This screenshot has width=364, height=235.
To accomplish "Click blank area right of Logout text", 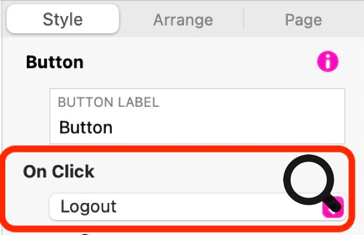I will tap(197, 207).
